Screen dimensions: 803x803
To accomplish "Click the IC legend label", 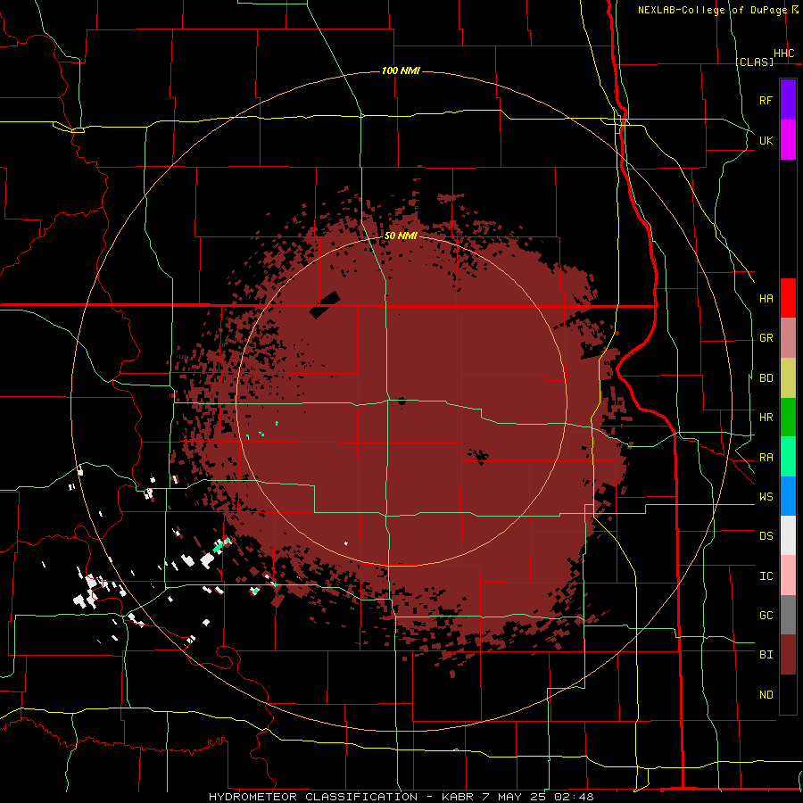I will click(766, 576).
